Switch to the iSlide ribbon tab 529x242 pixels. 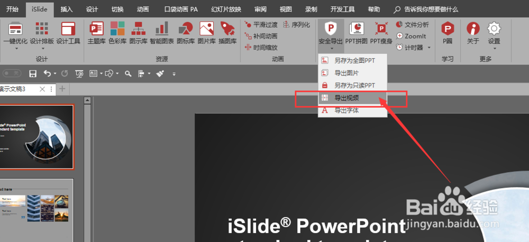(40, 9)
